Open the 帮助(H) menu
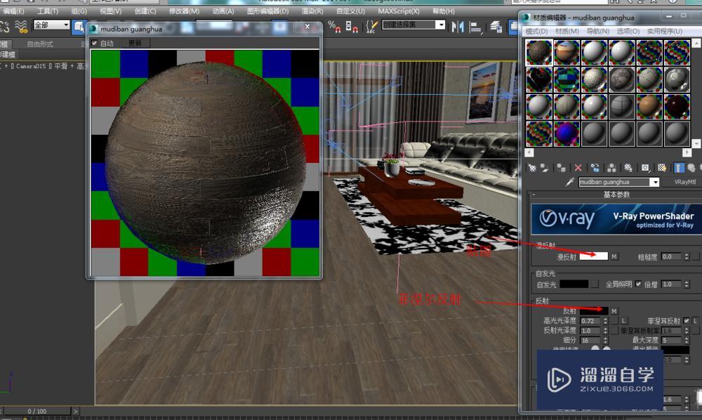The height and width of the screenshot is (420, 702). 443,11
